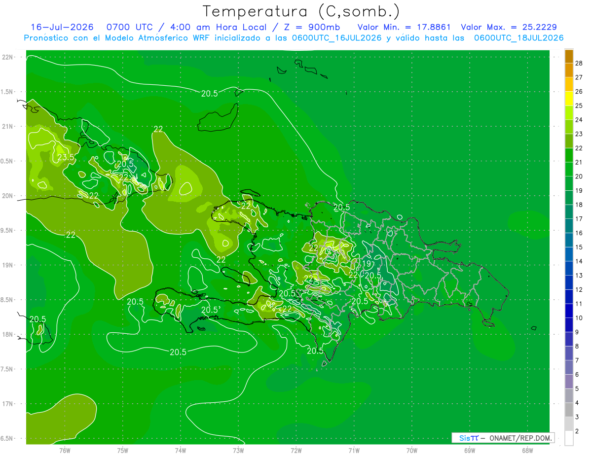Click the initialization time '0600UTC_16JUL2026'
The image size is (592, 457).
[x=336, y=38]
